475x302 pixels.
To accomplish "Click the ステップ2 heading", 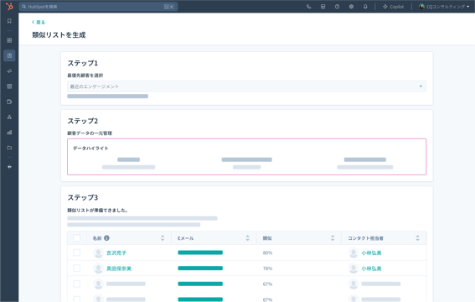I will [82, 121].
